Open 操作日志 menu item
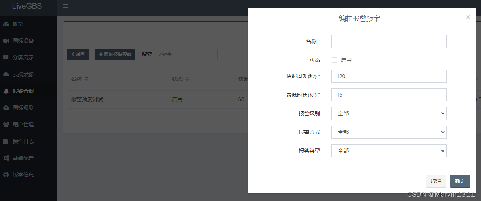The image size is (481, 201). tap(29, 141)
